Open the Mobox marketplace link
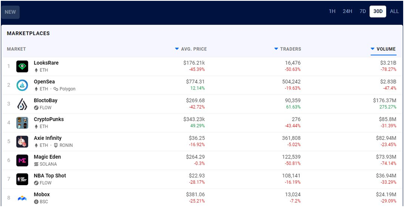 42,194
